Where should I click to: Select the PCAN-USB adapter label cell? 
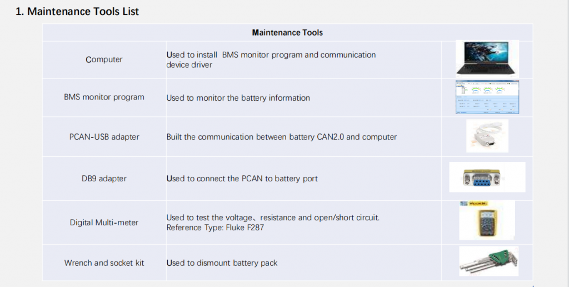(x=104, y=137)
